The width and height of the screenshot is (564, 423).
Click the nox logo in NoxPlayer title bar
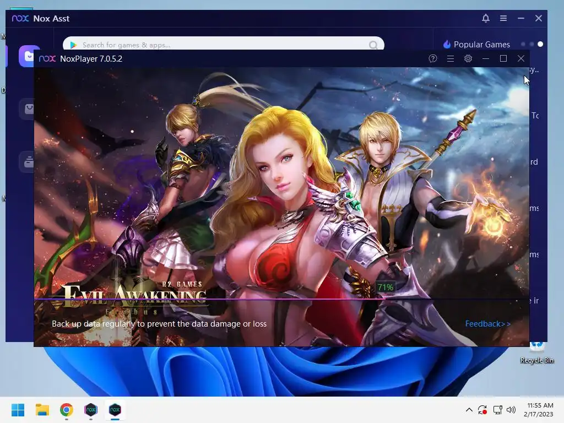(47, 58)
